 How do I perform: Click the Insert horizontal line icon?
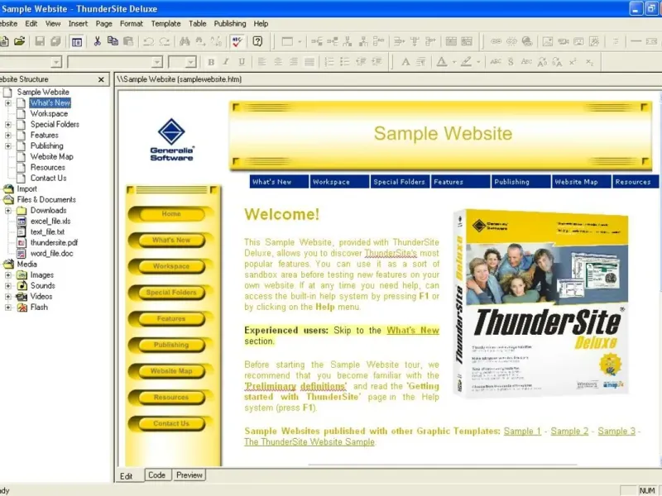636,41
